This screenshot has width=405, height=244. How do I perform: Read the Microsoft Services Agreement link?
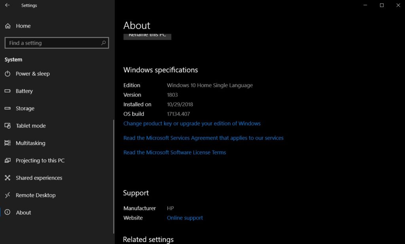tap(203, 138)
